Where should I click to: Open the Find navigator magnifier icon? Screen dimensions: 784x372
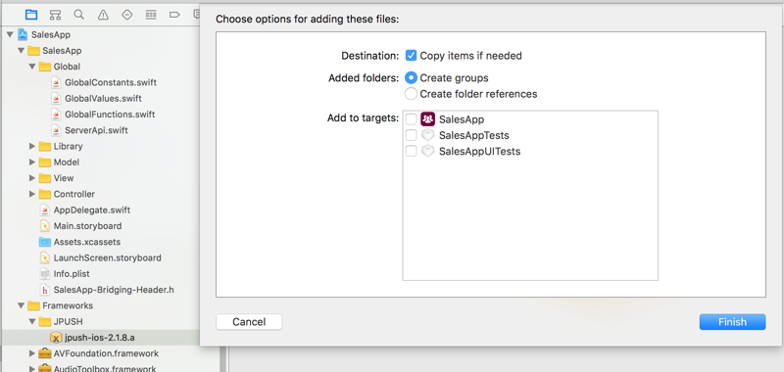[x=79, y=15]
